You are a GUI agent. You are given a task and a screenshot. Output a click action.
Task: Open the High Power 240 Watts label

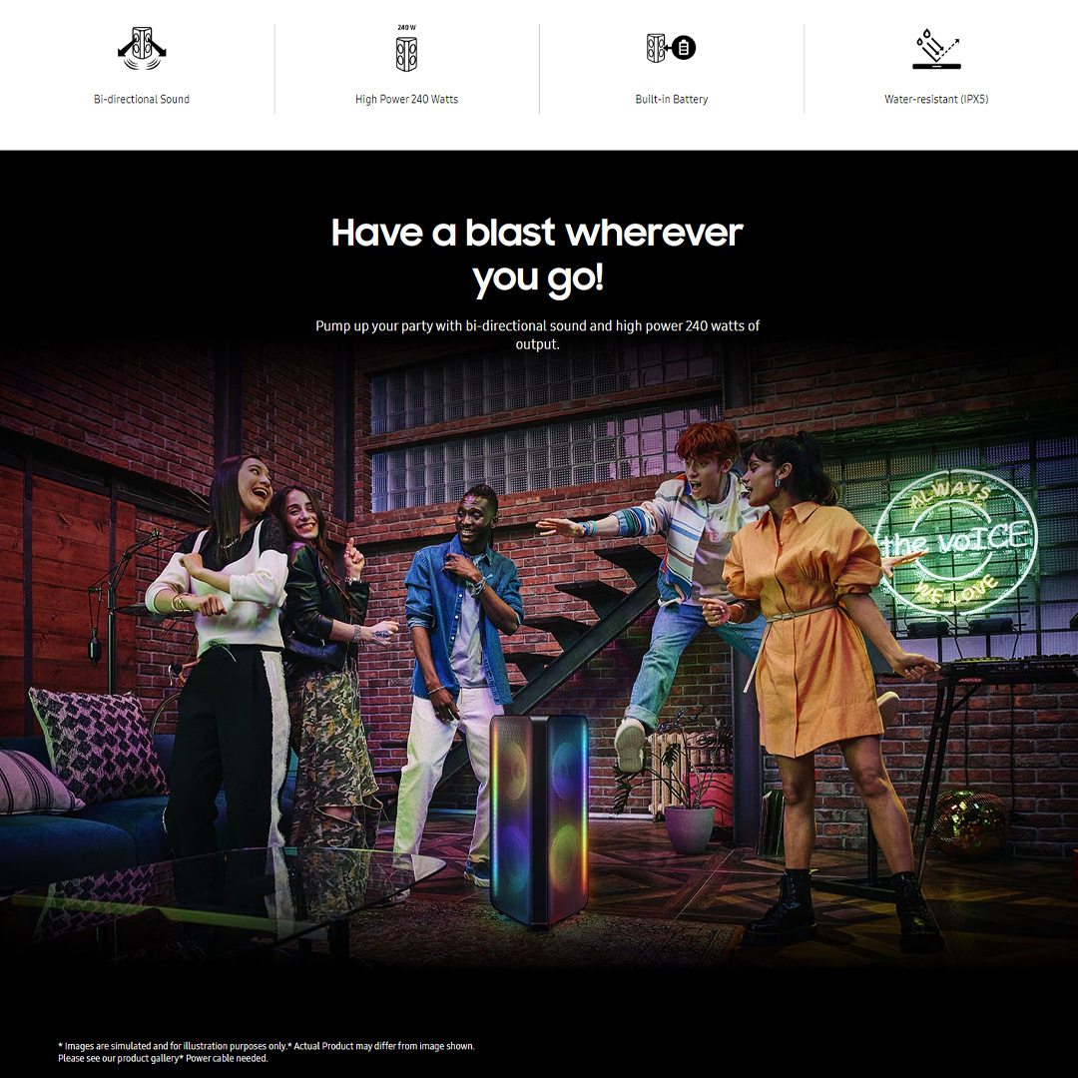(406, 99)
